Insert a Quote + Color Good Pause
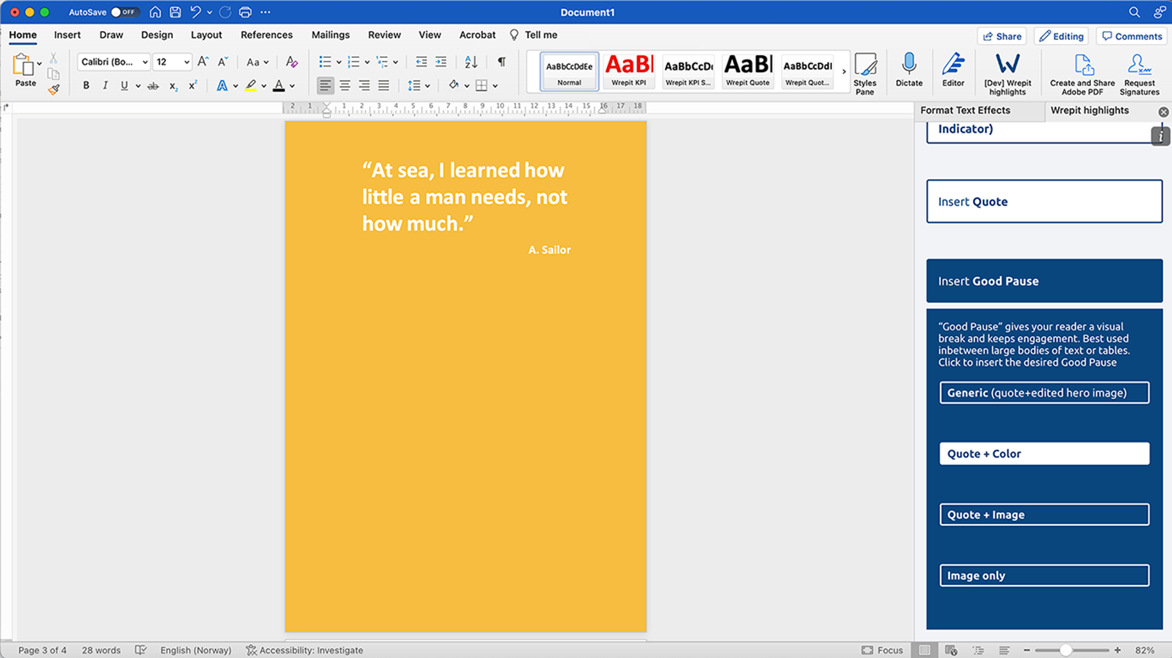 coord(1043,453)
